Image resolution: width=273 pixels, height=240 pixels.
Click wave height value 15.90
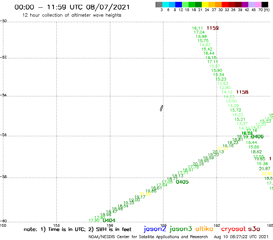pyautogui.click(x=217, y=71)
